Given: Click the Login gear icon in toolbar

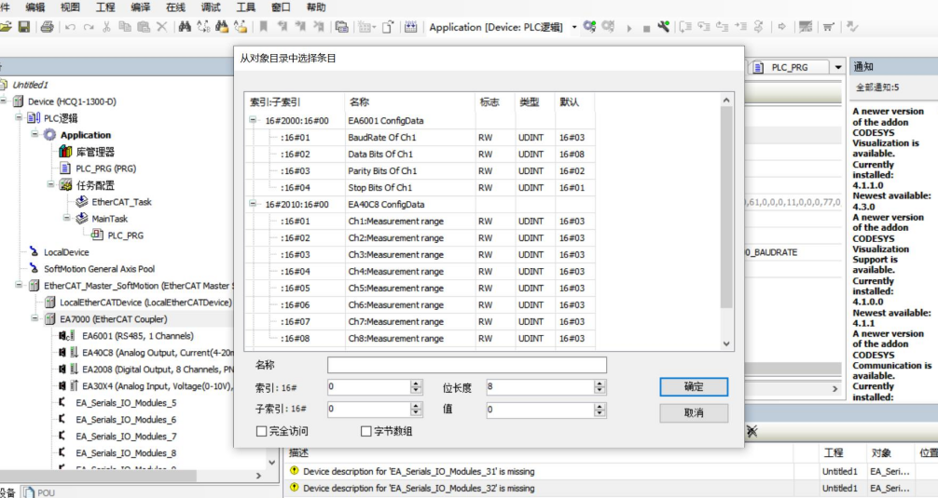Looking at the screenshot, I should pos(589,27).
